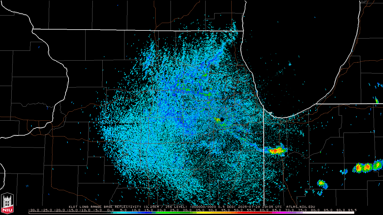Screen dimensions: 383x215
Task: Click the timestamp '2025-07-28 20:05 UTC'
Action: click(259, 207)
